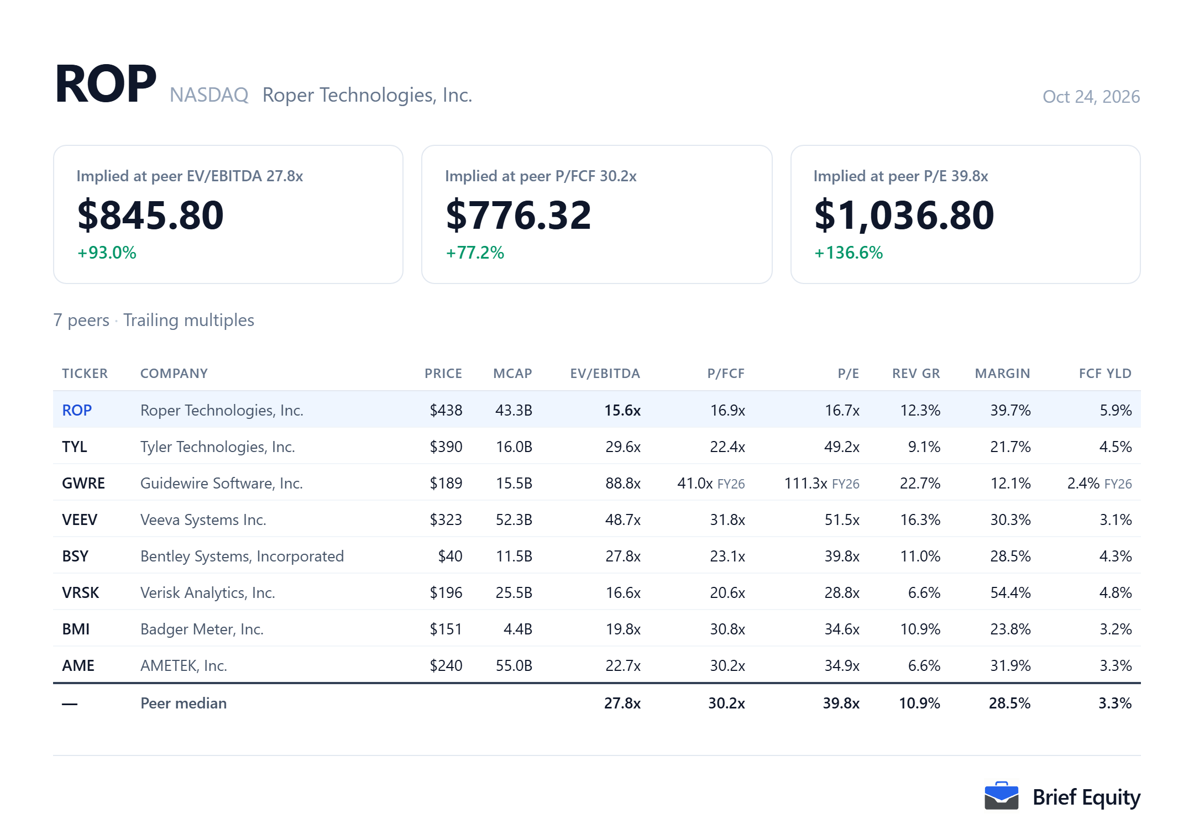1194x840 pixels.
Task: Click the Peer median row label
Action: (184, 703)
